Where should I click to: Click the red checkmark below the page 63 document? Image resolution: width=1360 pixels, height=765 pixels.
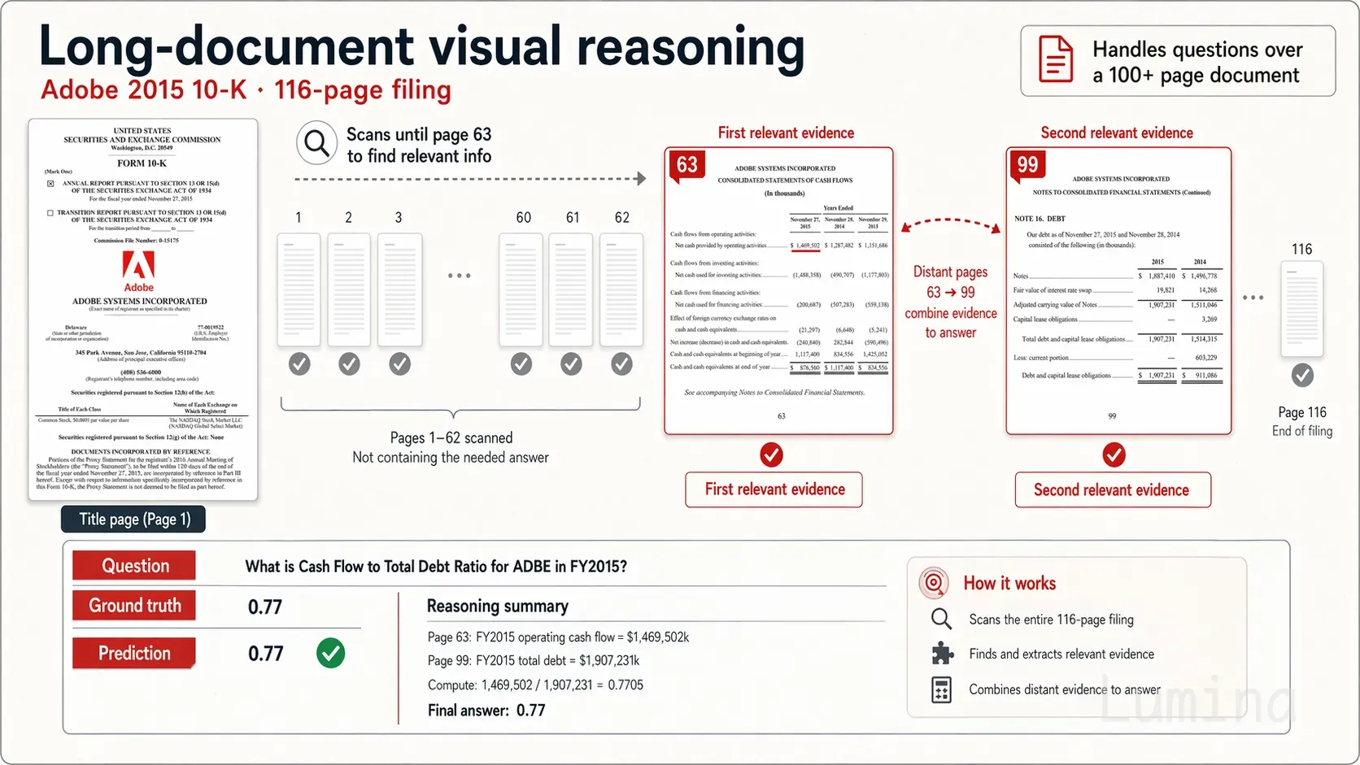click(x=771, y=454)
